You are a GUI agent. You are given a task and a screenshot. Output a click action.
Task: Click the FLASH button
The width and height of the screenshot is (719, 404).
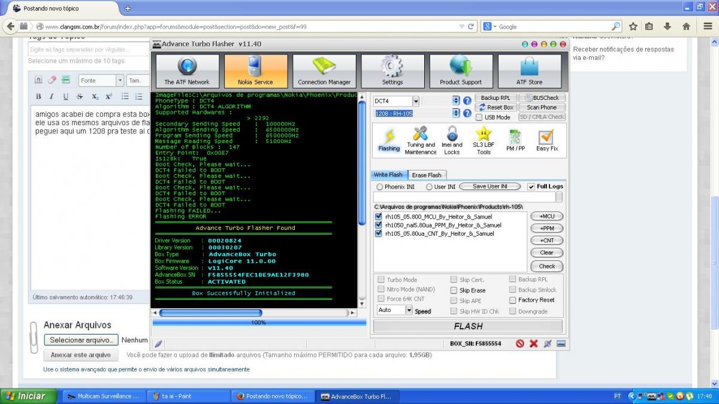point(468,326)
